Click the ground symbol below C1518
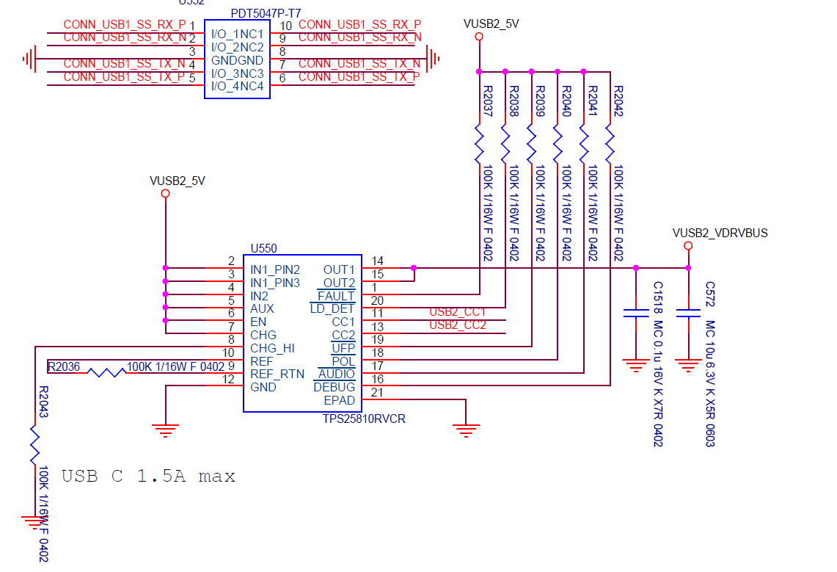The width and height of the screenshot is (837, 572). pyautogui.click(x=636, y=366)
